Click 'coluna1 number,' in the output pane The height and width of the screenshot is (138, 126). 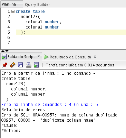point(29,89)
